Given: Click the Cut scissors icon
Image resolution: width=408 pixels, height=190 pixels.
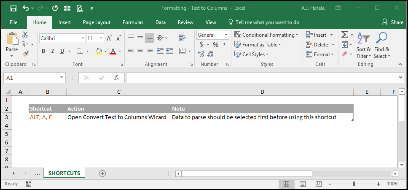Looking at the screenshot, I should click(25, 34).
